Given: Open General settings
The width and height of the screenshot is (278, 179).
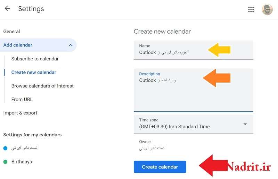Looking at the screenshot, I should click(x=11, y=32).
